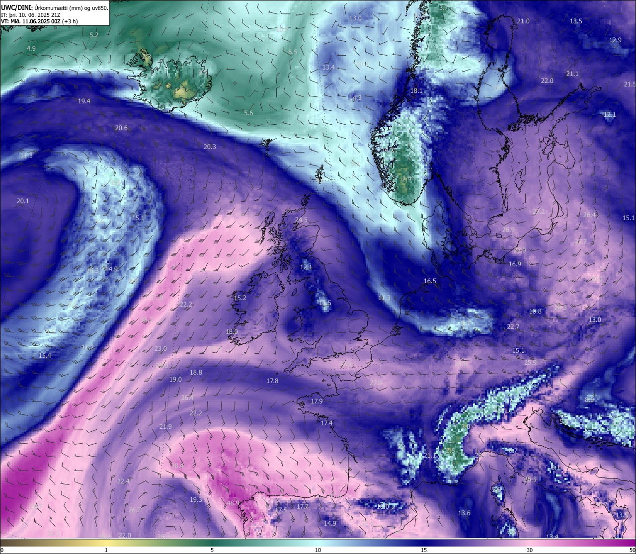Click the '10' label on the color scale
This screenshot has width=636, height=554.
[318, 550]
